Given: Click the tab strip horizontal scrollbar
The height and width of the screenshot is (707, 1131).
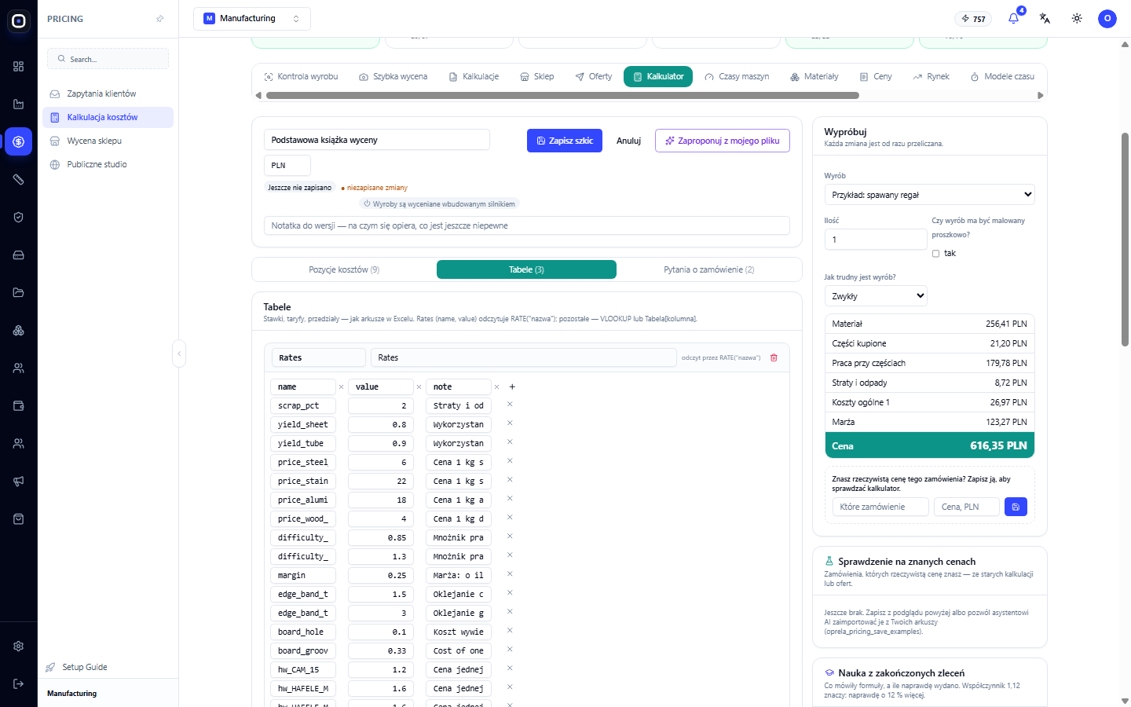Looking at the screenshot, I should (x=562, y=96).
